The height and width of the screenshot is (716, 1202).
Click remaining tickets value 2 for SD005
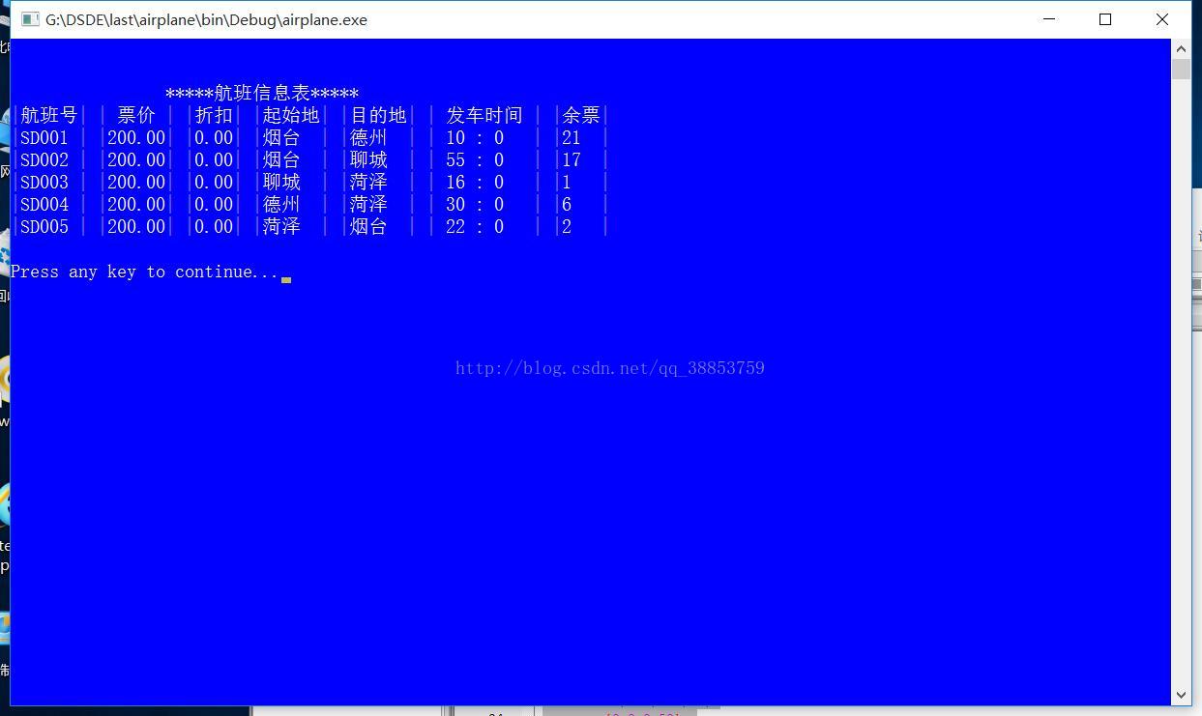pyautogui.click(x=567, y=226)
